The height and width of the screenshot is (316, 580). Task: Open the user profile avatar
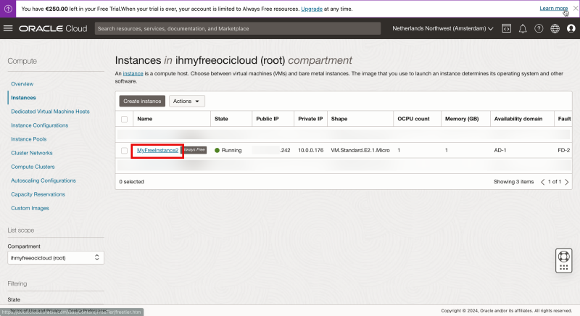571,28
